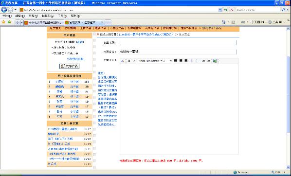Open search provider dropdown beside magnifier
The height and width of the screenshot is (176, 291).
click(x=287, y=10)
